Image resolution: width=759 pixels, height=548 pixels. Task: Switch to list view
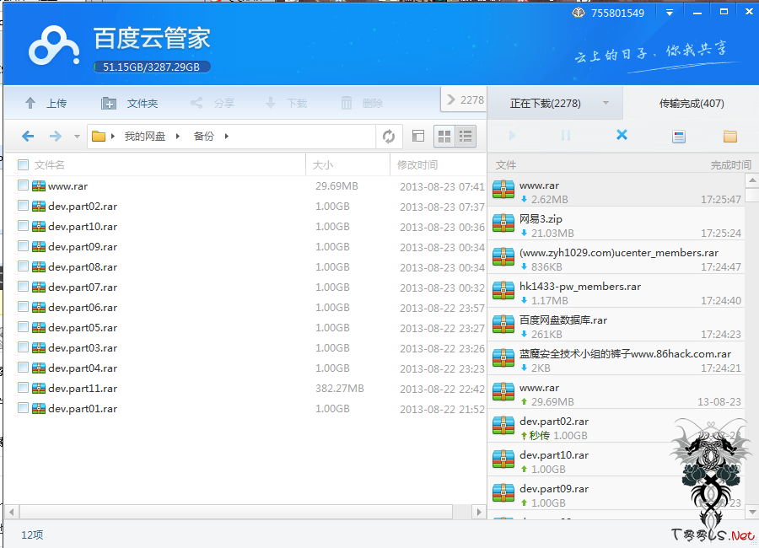pos(466,136)
